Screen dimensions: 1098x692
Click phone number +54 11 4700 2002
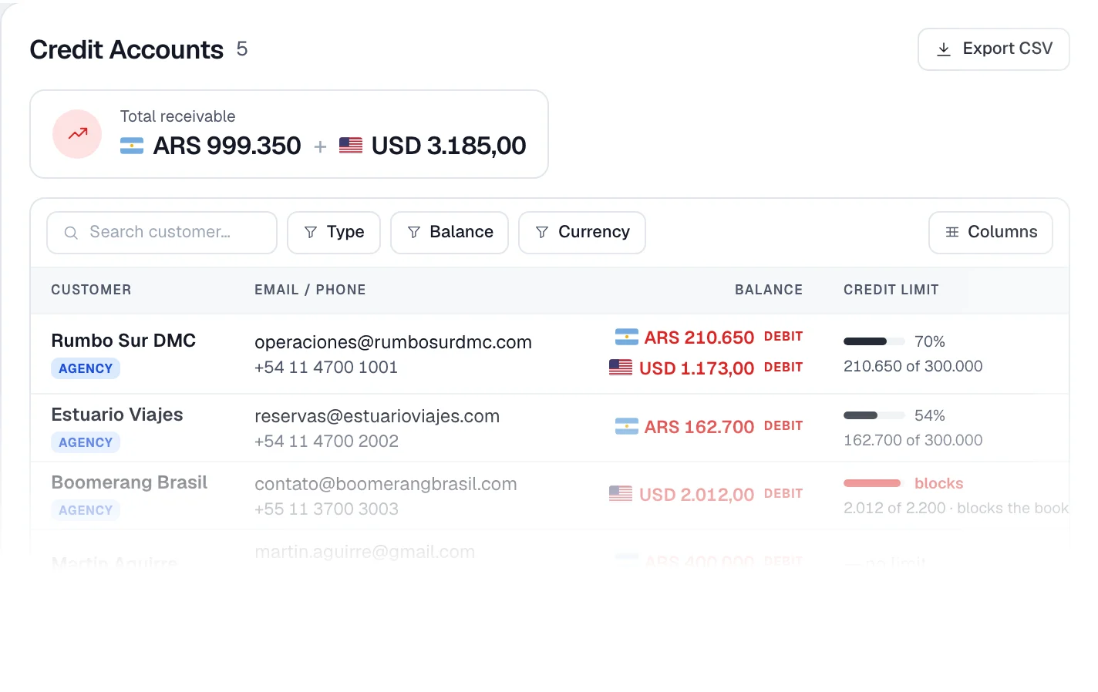tap(327, 442)
